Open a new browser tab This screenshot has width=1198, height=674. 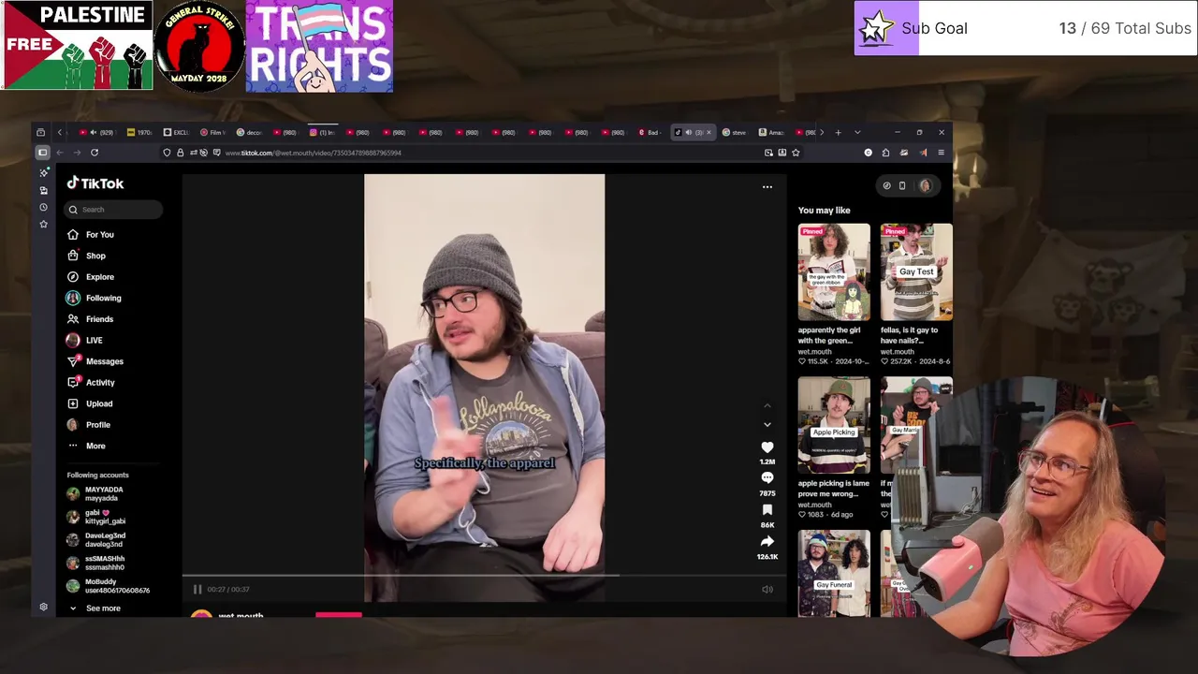(x=838, y=132)
